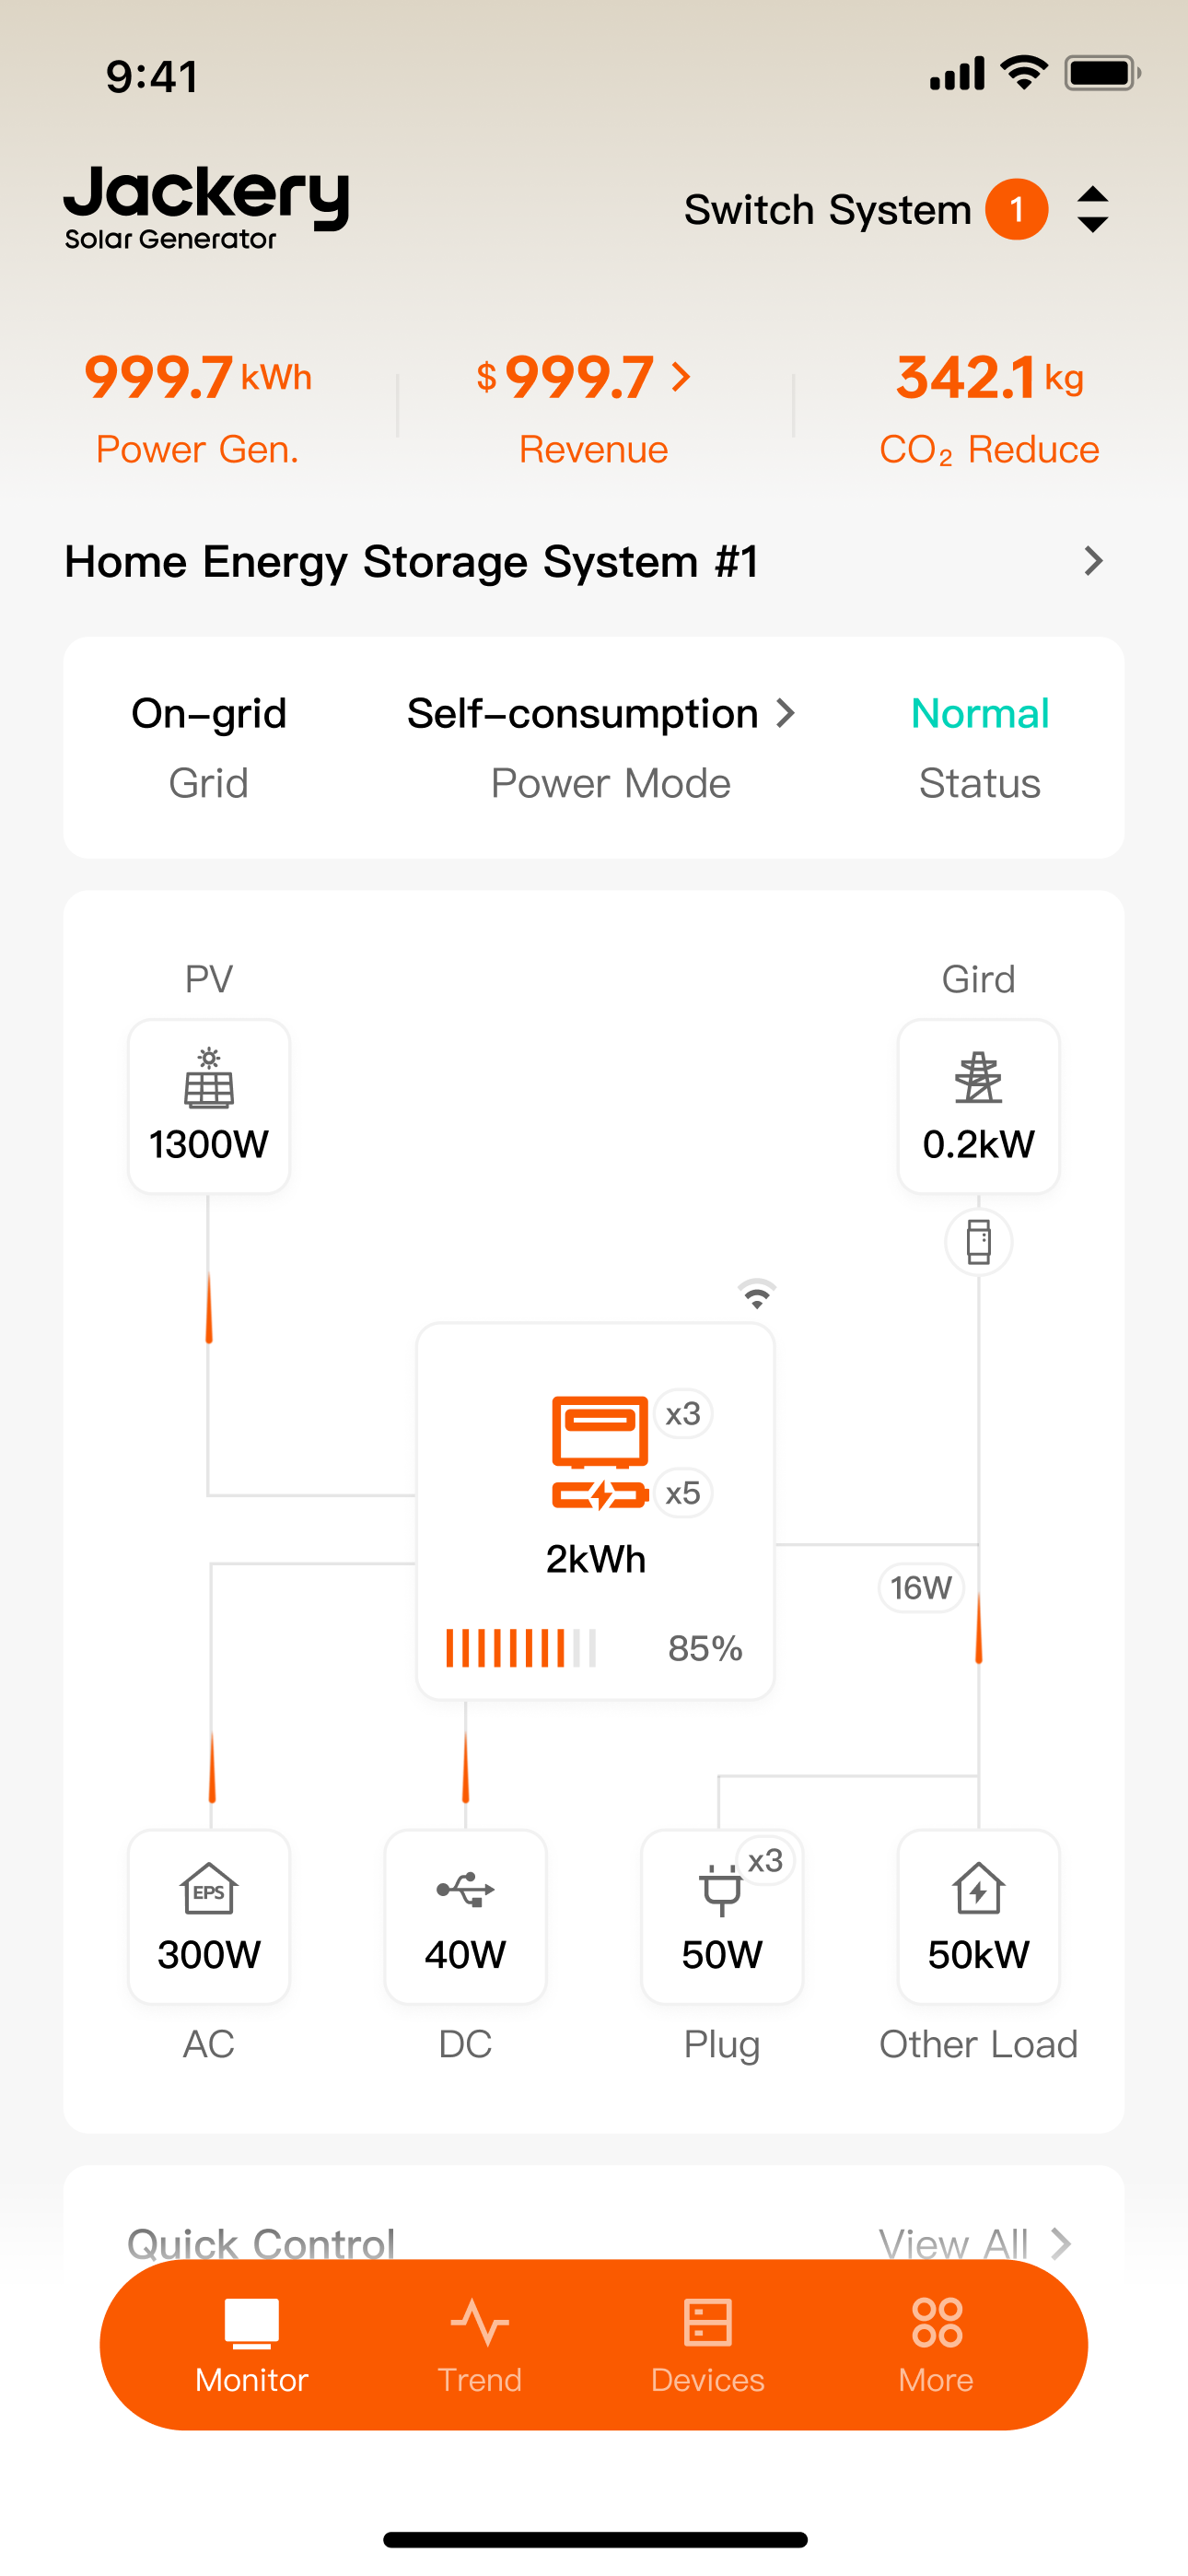Tap the PV solar panel icon
1188x2576 pixels.
tap(209, 1078)
